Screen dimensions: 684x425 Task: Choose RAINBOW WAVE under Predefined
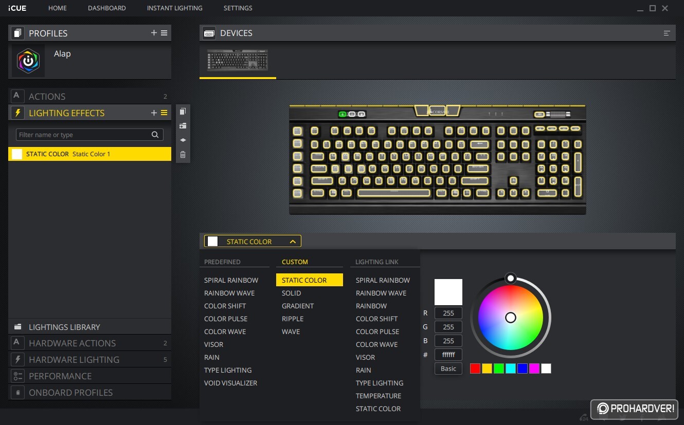point(229,293)
